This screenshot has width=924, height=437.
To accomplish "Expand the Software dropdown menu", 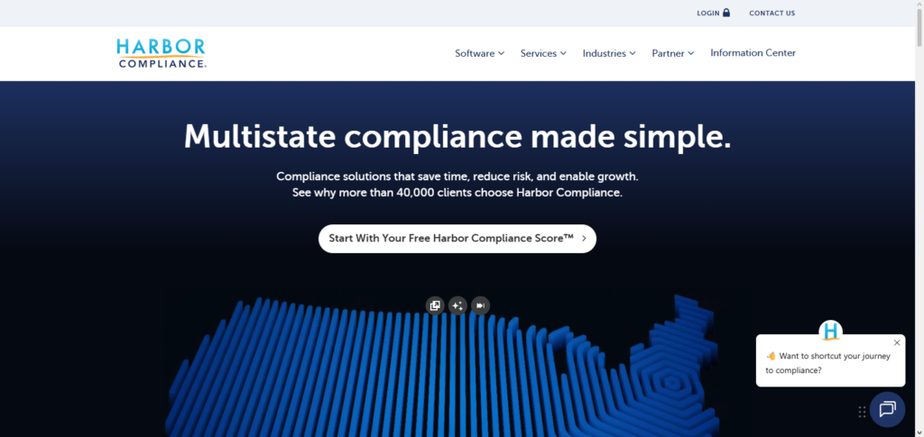I will 479,53.
